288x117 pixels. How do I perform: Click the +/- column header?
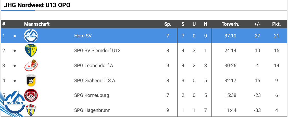(x=257, y=24)
